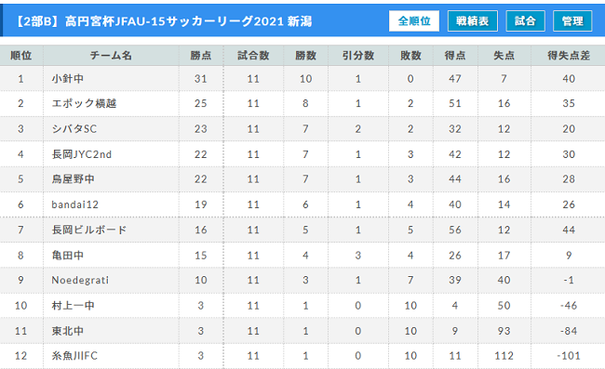Switch to the 戦績表 tab
The width and height of the screenshot is (605, 369).
point(473,20)
